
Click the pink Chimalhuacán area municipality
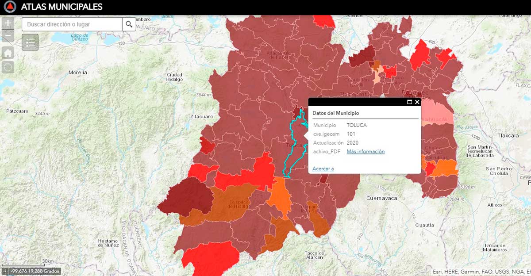point(436,115)
